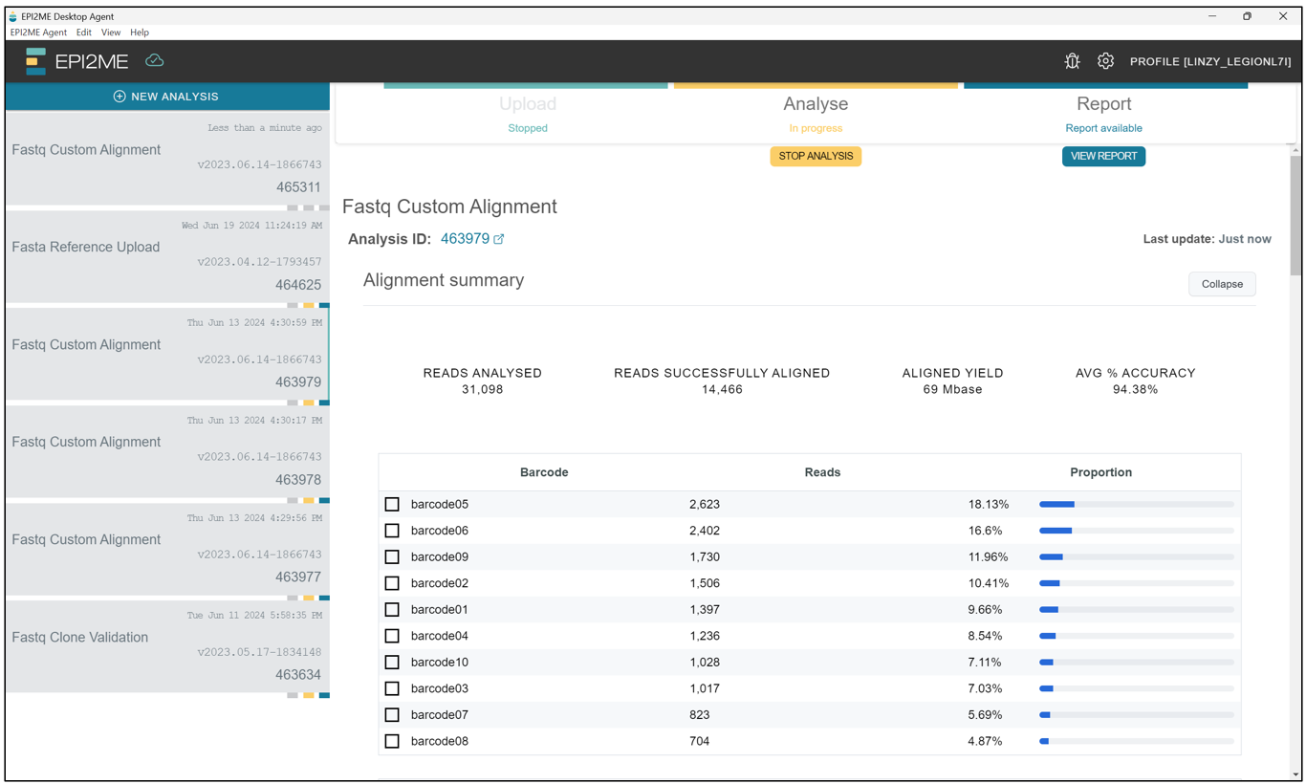Tick the barcode04 checkbox
This screenshot has width=1306, height=784.
[392, 636]
